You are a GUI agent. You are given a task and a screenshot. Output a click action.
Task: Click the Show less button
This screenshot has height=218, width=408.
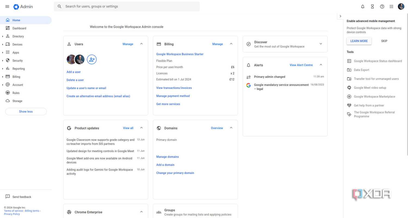26,111
